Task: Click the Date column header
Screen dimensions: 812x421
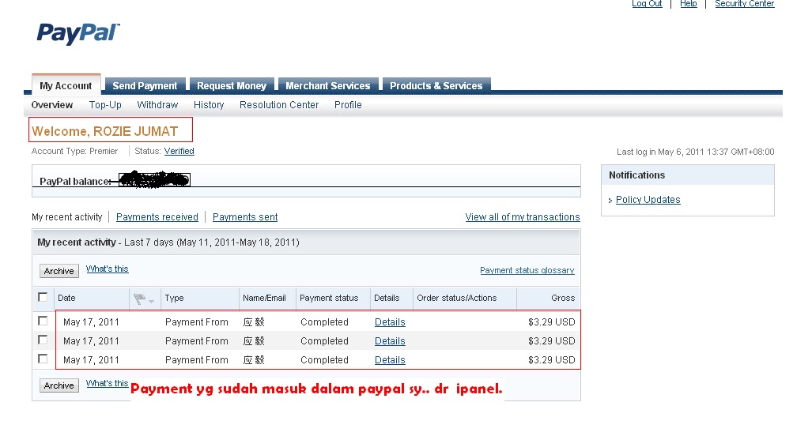Action: (x=66, y=298)
